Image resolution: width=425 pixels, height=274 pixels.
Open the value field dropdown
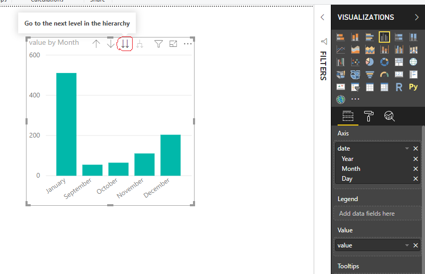click(407, 245)
